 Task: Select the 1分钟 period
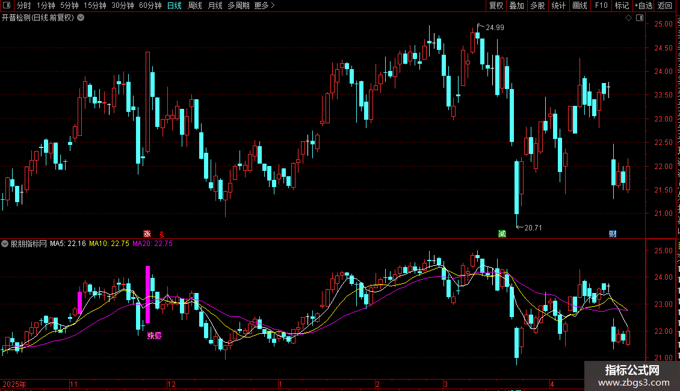tap(46, 5)
